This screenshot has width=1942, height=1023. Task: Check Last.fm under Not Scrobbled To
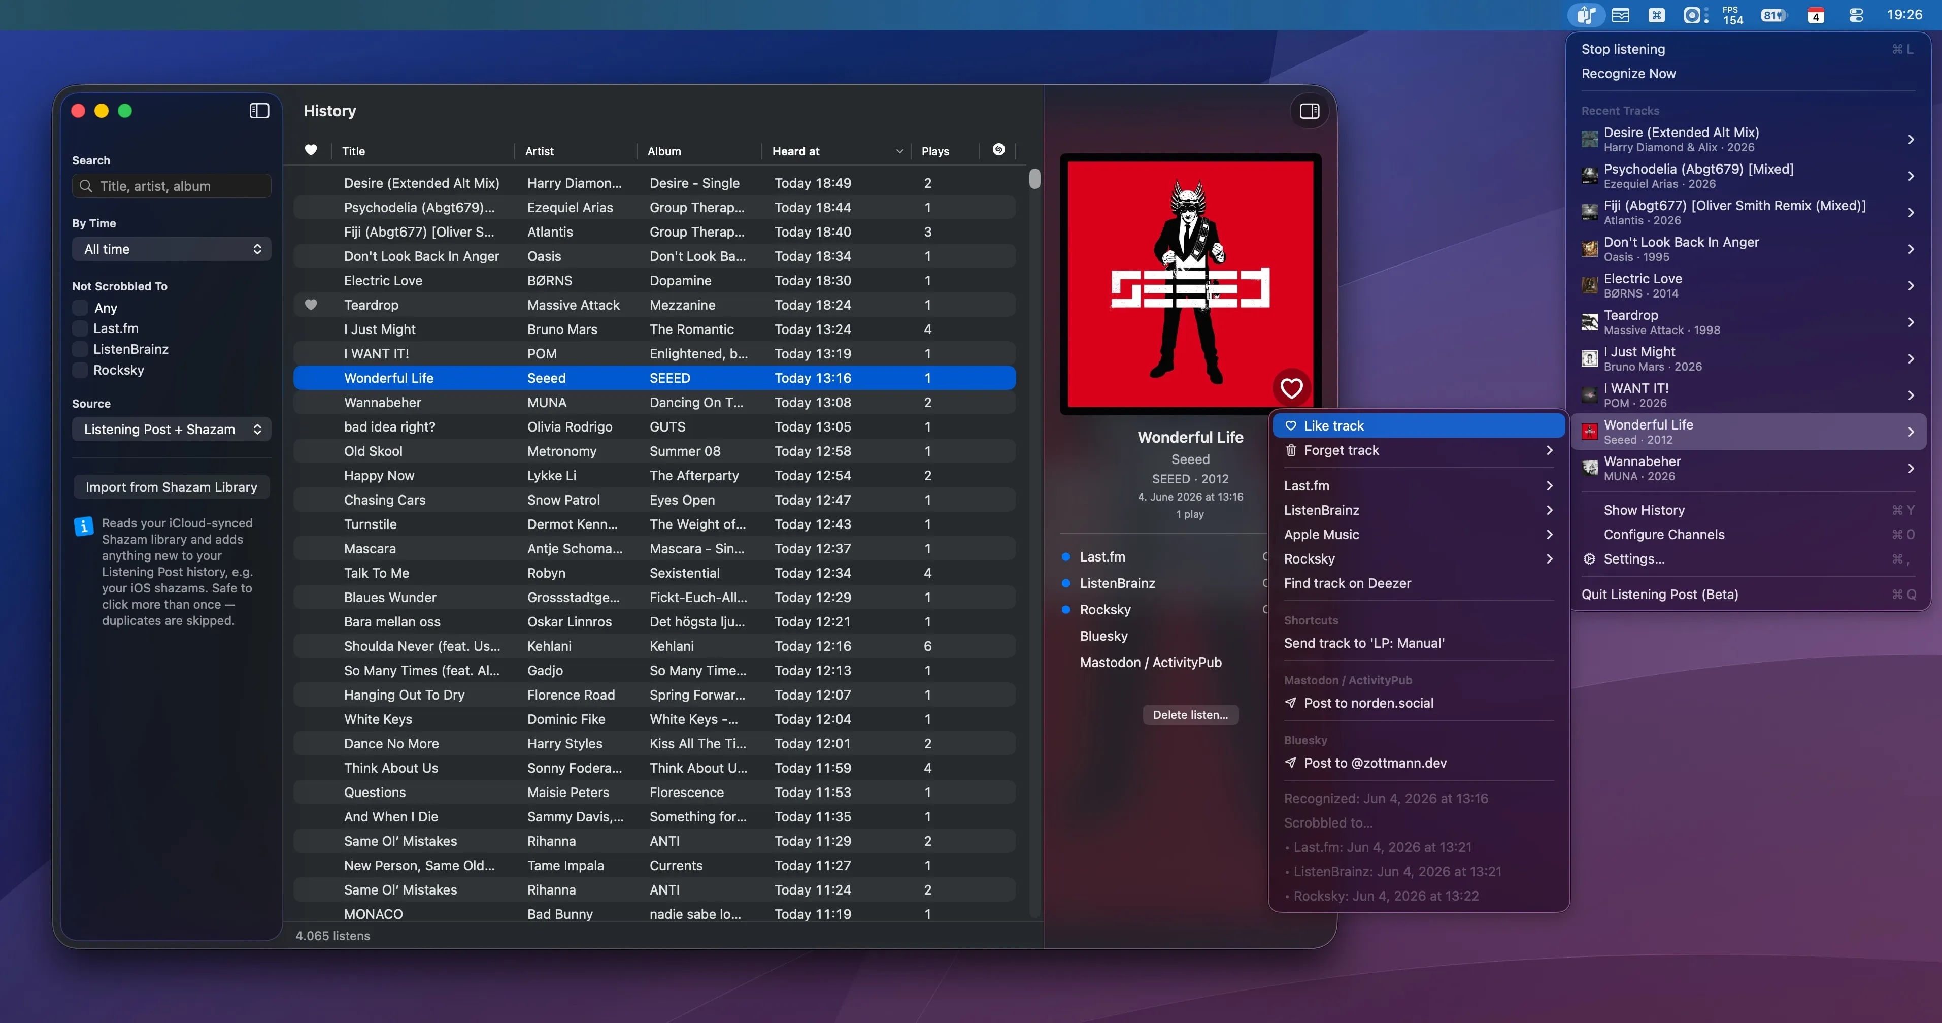(80, 328)
